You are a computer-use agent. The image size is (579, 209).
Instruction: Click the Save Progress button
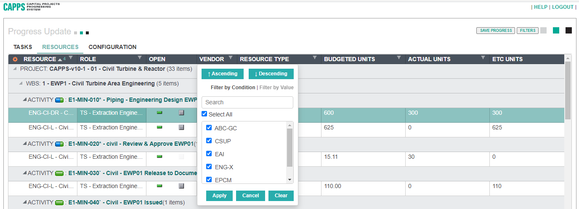point(496,31)
